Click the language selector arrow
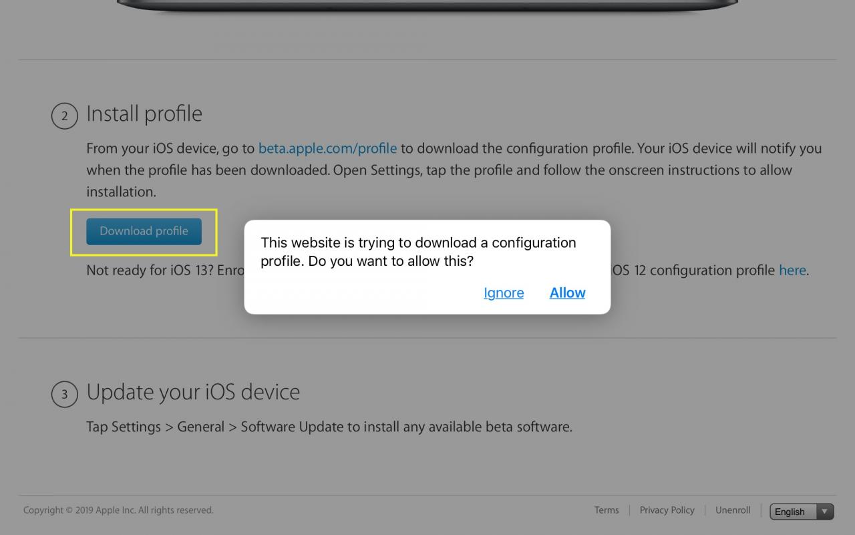This screenshot has width=855, height=535. coord(826,512)
